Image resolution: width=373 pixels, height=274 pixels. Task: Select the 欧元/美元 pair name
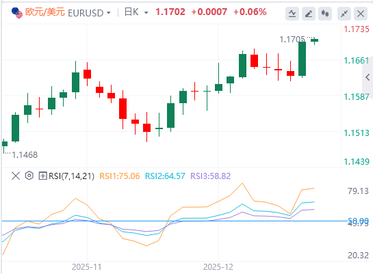(45, 12)
